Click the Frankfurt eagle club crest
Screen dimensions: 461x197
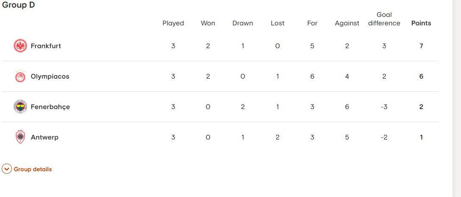[x=20, y=46]
